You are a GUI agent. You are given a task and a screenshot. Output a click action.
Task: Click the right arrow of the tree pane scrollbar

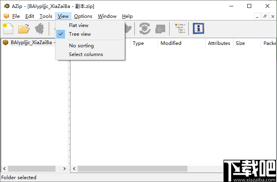(x=65, y=169)
